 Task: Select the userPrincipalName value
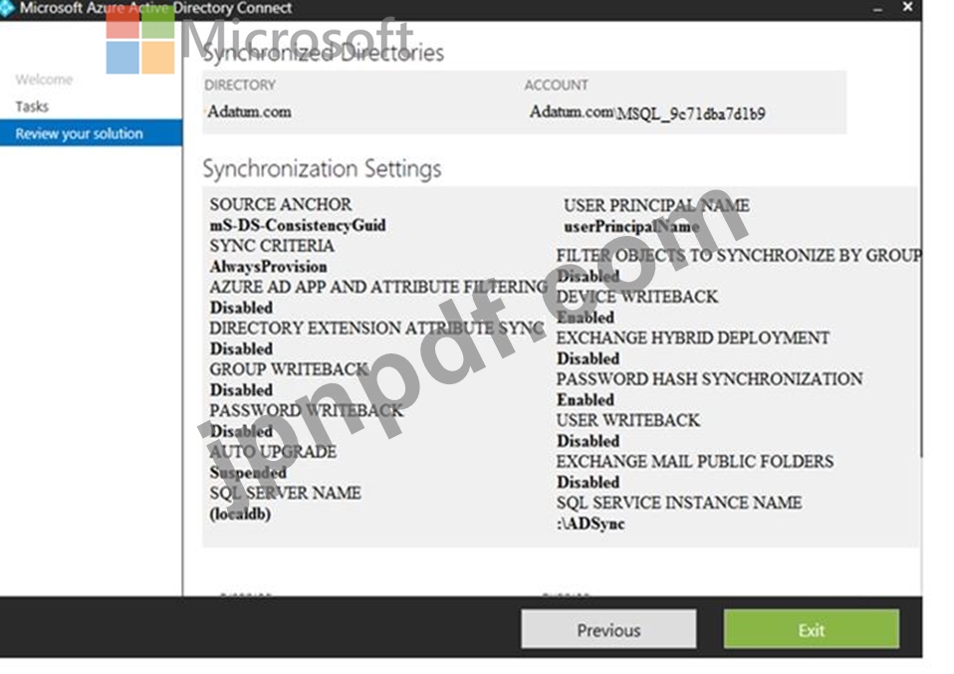631,227
